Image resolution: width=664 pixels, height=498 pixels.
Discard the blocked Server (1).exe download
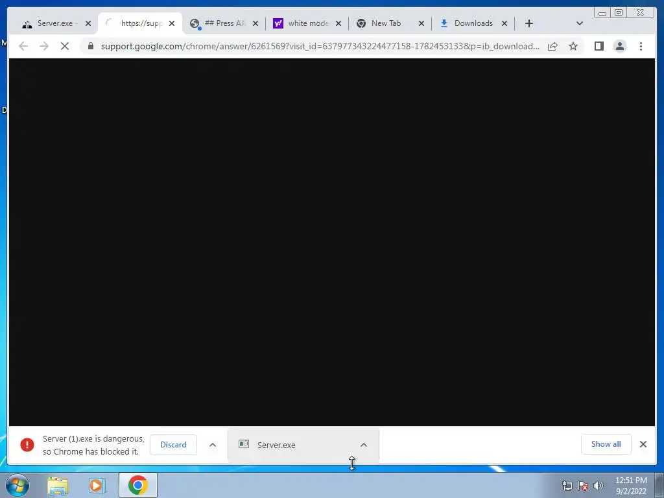tap(173, 445)
